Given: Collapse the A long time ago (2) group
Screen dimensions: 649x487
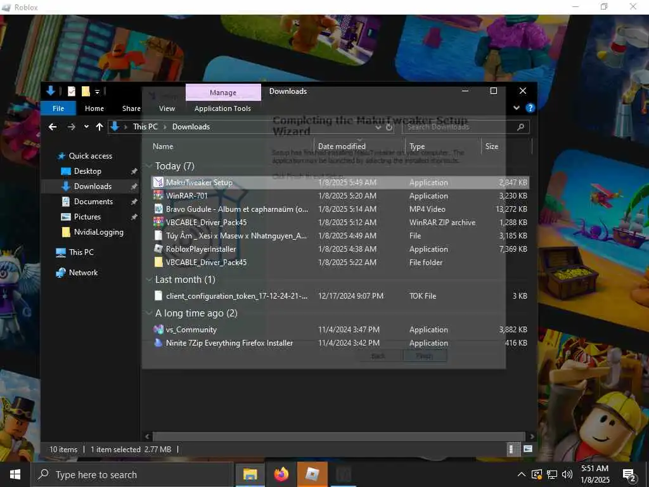Looking at the screenshot, I should point(149,313).
